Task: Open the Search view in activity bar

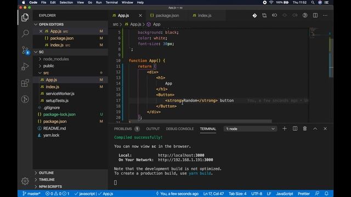Action: tap(25, 33)
